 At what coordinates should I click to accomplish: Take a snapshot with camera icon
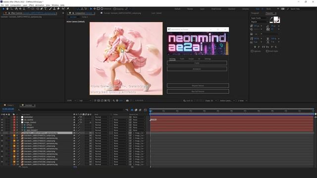tap(127, 100)
